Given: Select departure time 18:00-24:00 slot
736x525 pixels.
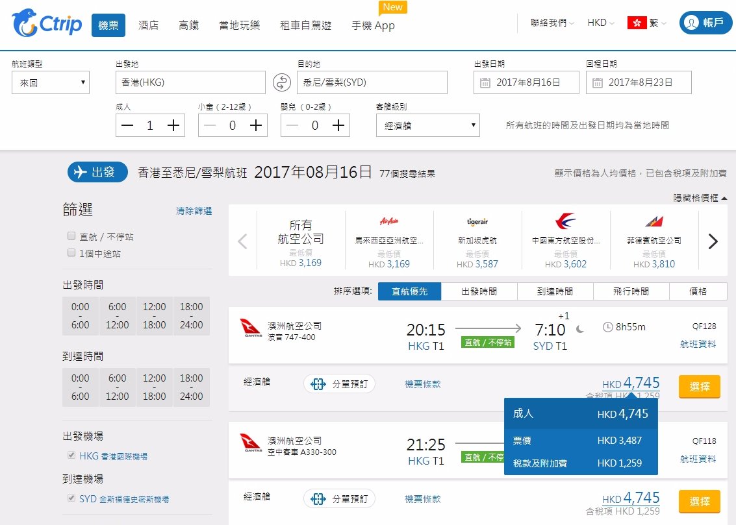Looking at the screenshot, I should pos(192,316).
